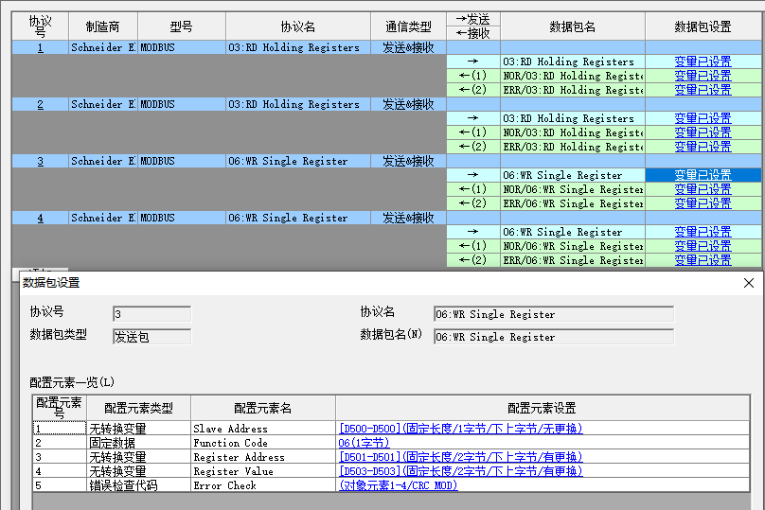Viewport: 765px width, 510px height.
Task: Open 变量已设置 for protocol 4 NOR/06 packet
Action: point(703,246)
